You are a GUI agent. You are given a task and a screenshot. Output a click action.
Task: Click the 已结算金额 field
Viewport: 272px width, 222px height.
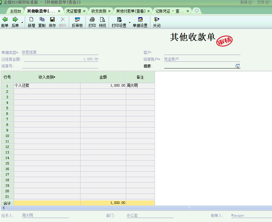tap(61, 59)
